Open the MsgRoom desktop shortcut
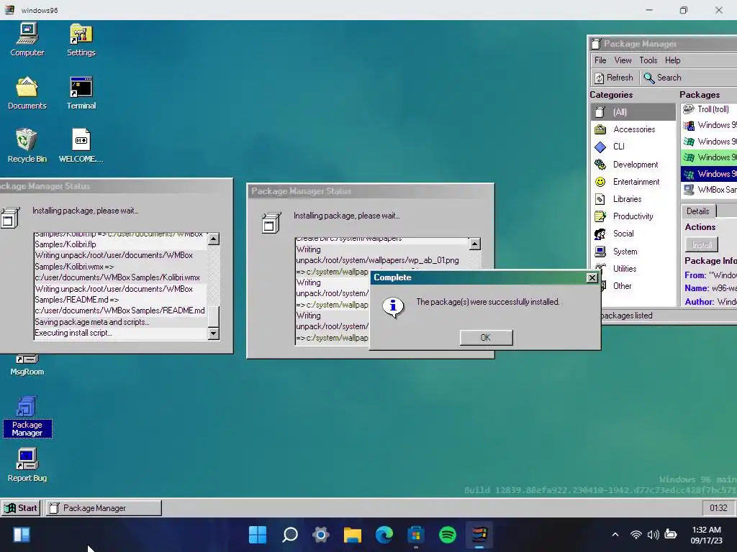The image size is (737, 552). tap(27, 366)
